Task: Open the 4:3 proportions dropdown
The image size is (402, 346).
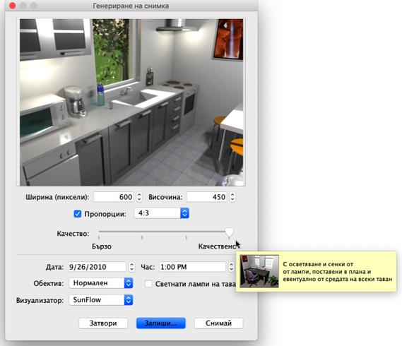Action: (x=162, y=213)
